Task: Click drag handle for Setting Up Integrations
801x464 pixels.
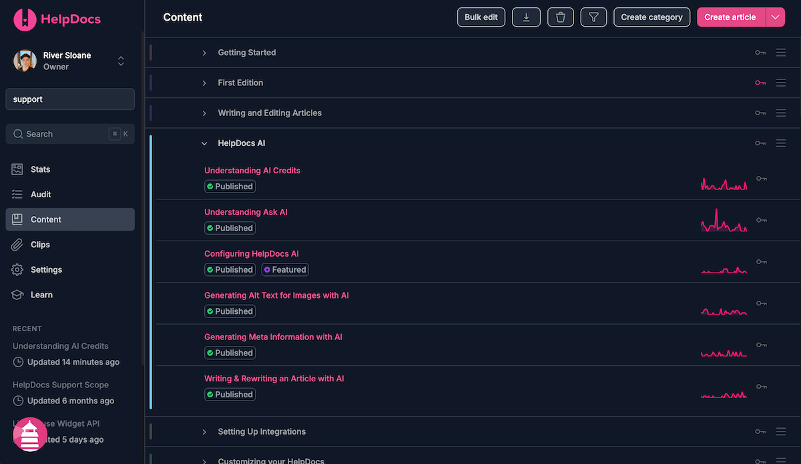Action: pyautogui.click(x=781, y=432)
